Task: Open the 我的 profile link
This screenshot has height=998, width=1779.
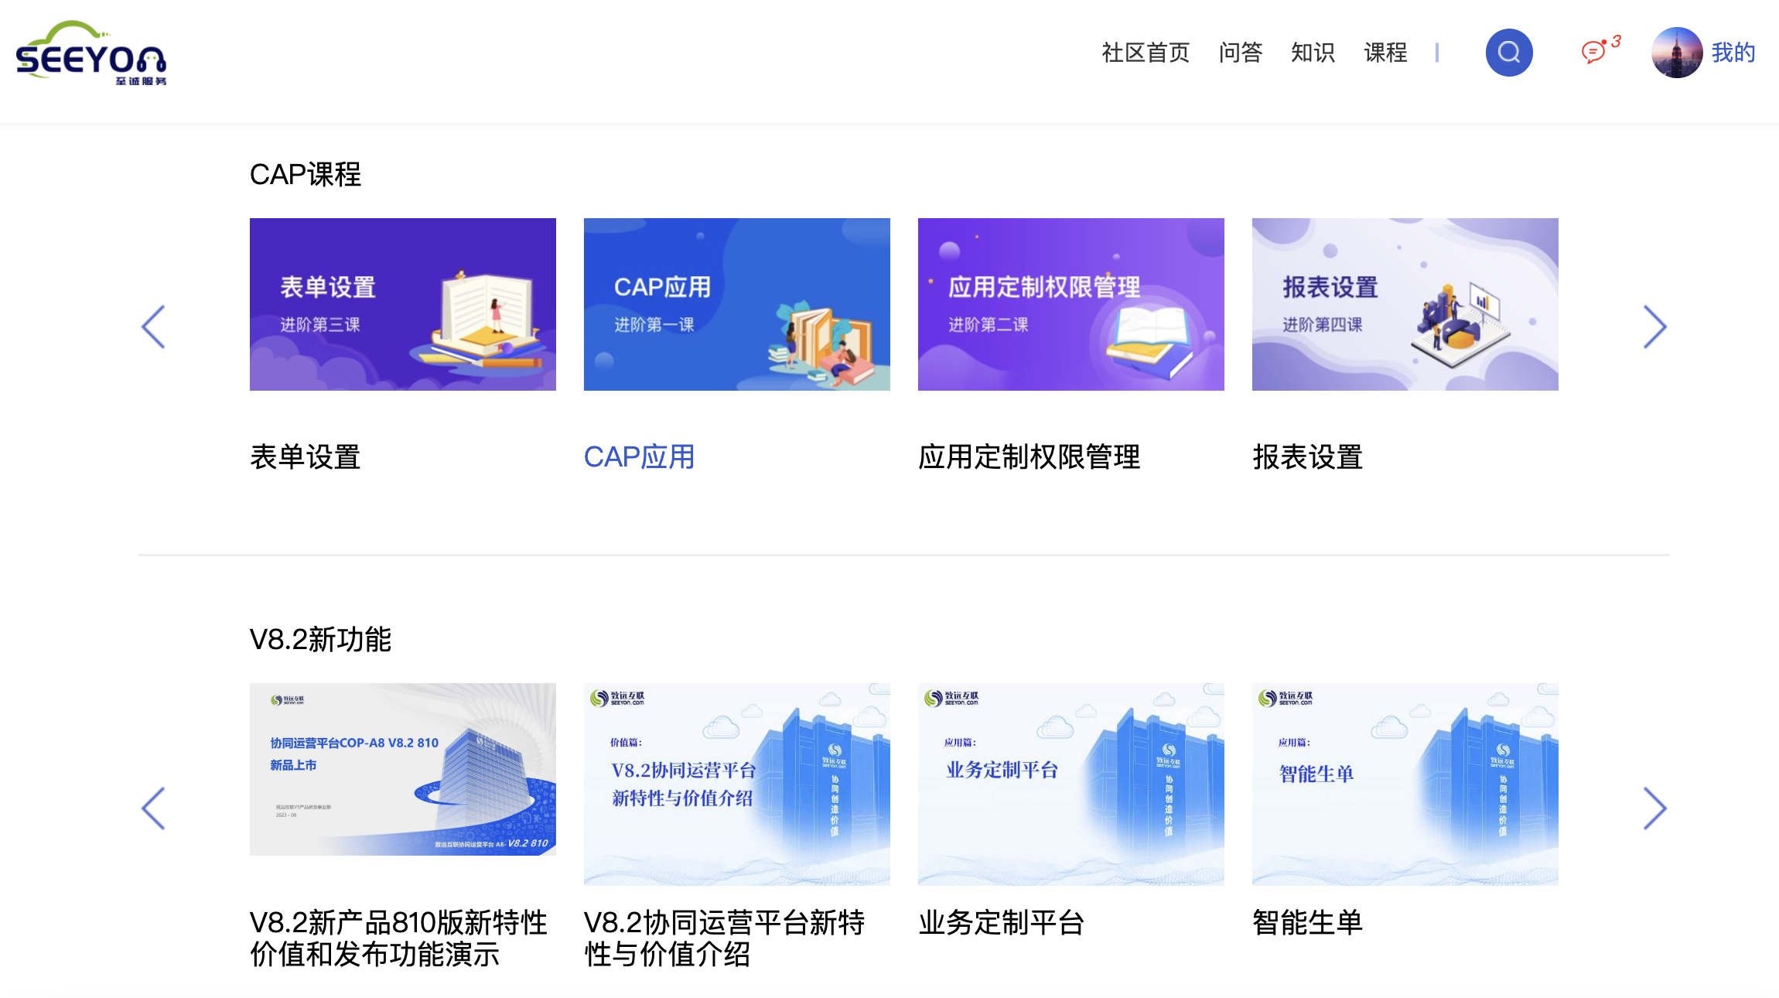Action: click(x=1733, y=53)
